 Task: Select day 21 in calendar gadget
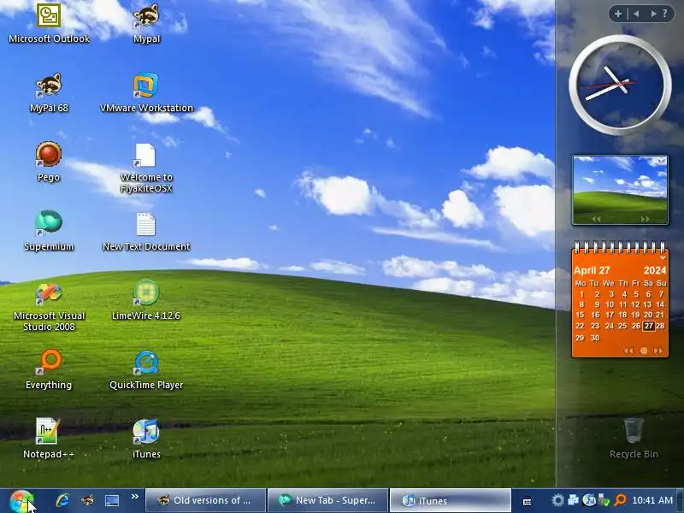pyautogui.click(x=660, y=315)
